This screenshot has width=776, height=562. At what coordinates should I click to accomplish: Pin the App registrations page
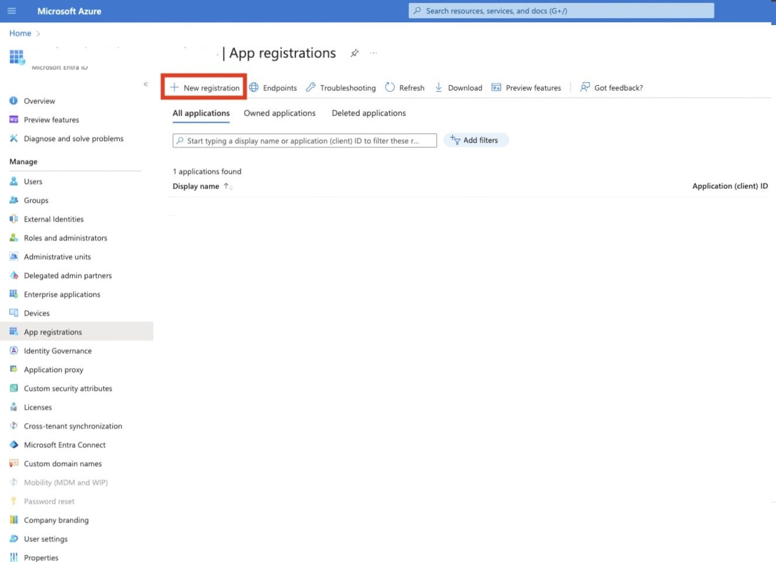click(x=354, y=53)
